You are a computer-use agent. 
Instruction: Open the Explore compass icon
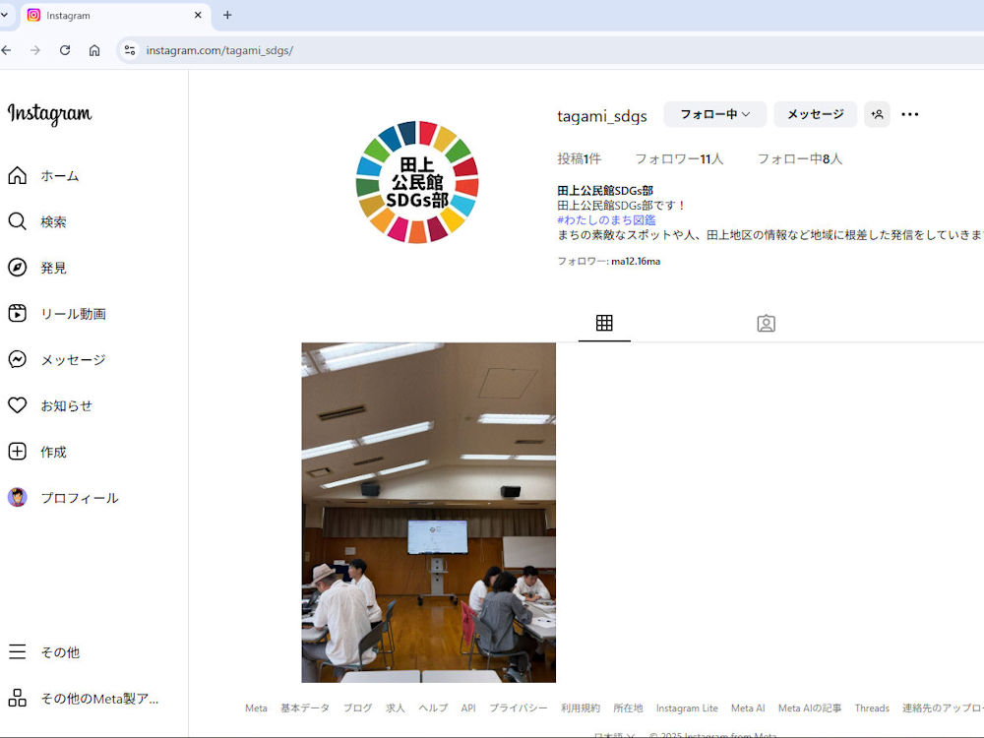click(x=18, y=268)
